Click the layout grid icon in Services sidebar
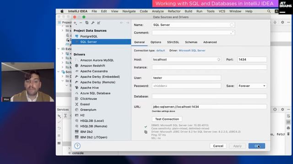The height and width of the screenshot is (164, 293). [x=59, y=143]
